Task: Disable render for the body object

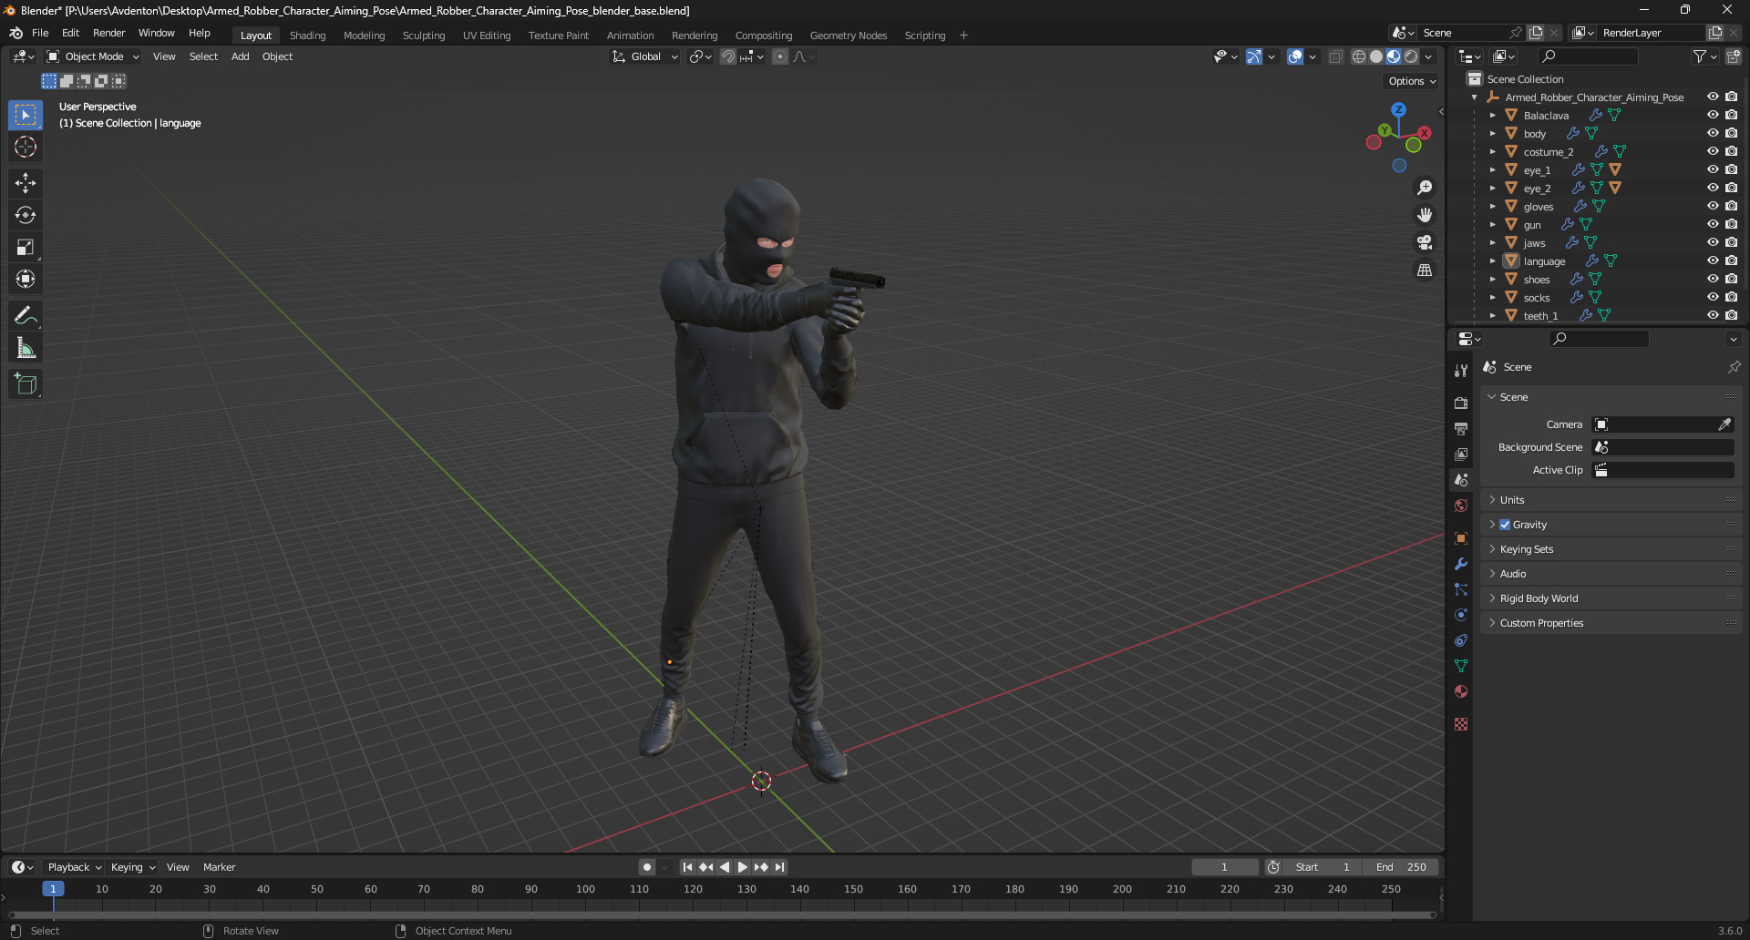Action: pos(1732,133)
